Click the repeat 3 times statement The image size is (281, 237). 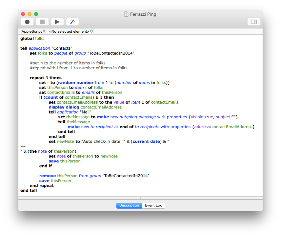point(45,78)
